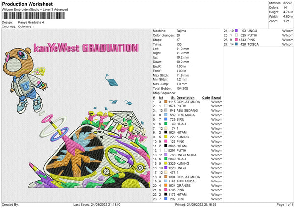
Task: Click the black swatch for 1024 HITAM
Action: pos(166,132)
